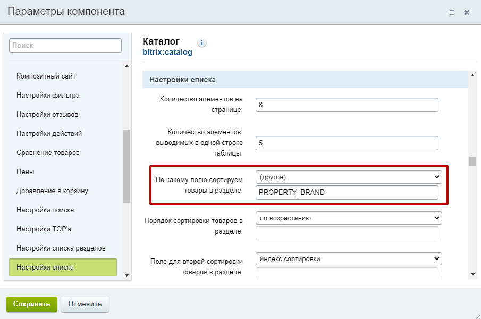
Task: Select Настройки списка разделов item
Action: point(61,248)
